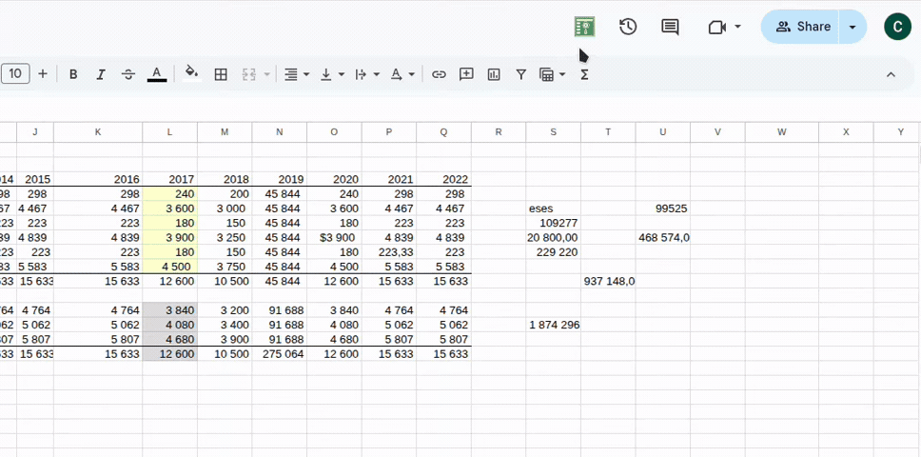Toggle bold formatting

coord(73,74)
